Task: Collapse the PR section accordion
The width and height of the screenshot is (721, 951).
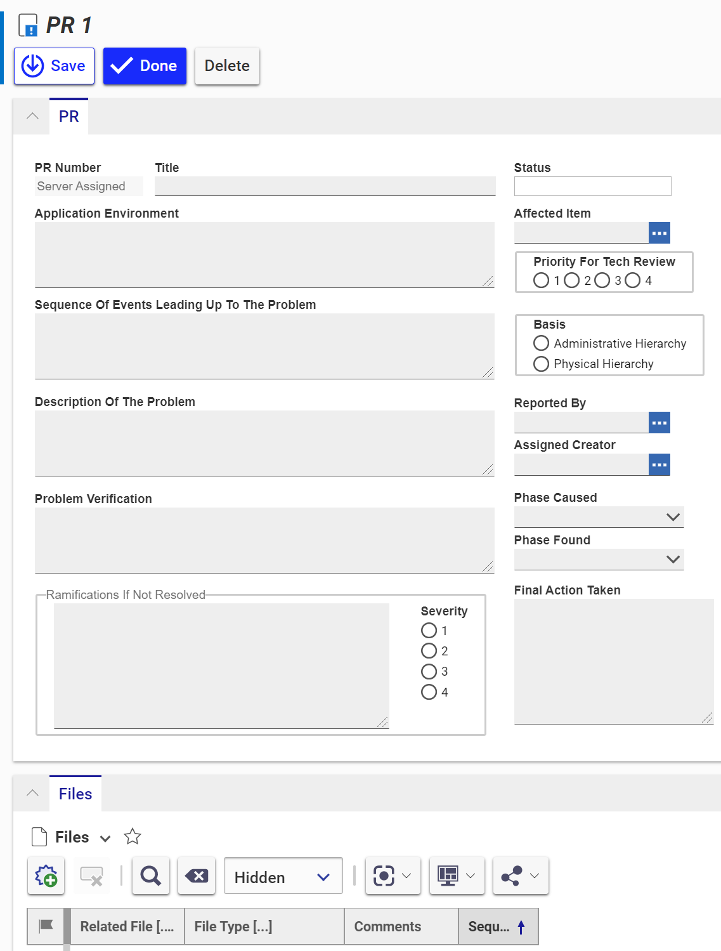Action: point(32,116)
